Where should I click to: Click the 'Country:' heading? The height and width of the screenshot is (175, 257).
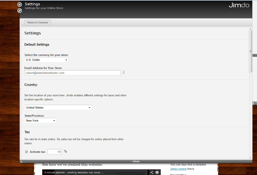point(31,85)
